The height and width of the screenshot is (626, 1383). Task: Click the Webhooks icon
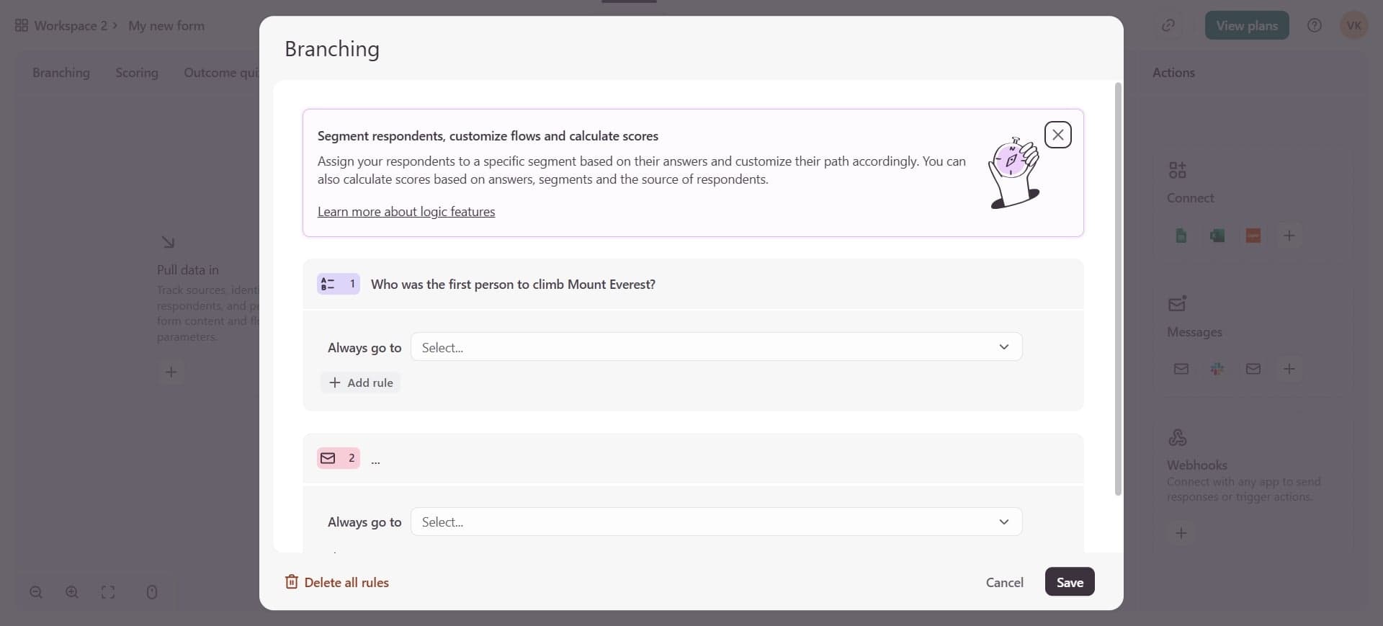(1177, 437)
